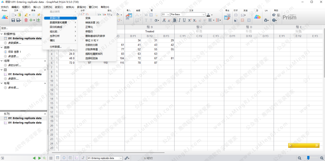Screen dimensions: 325x161
Task: Click the link chain icon in status bar
Action: 127,158
